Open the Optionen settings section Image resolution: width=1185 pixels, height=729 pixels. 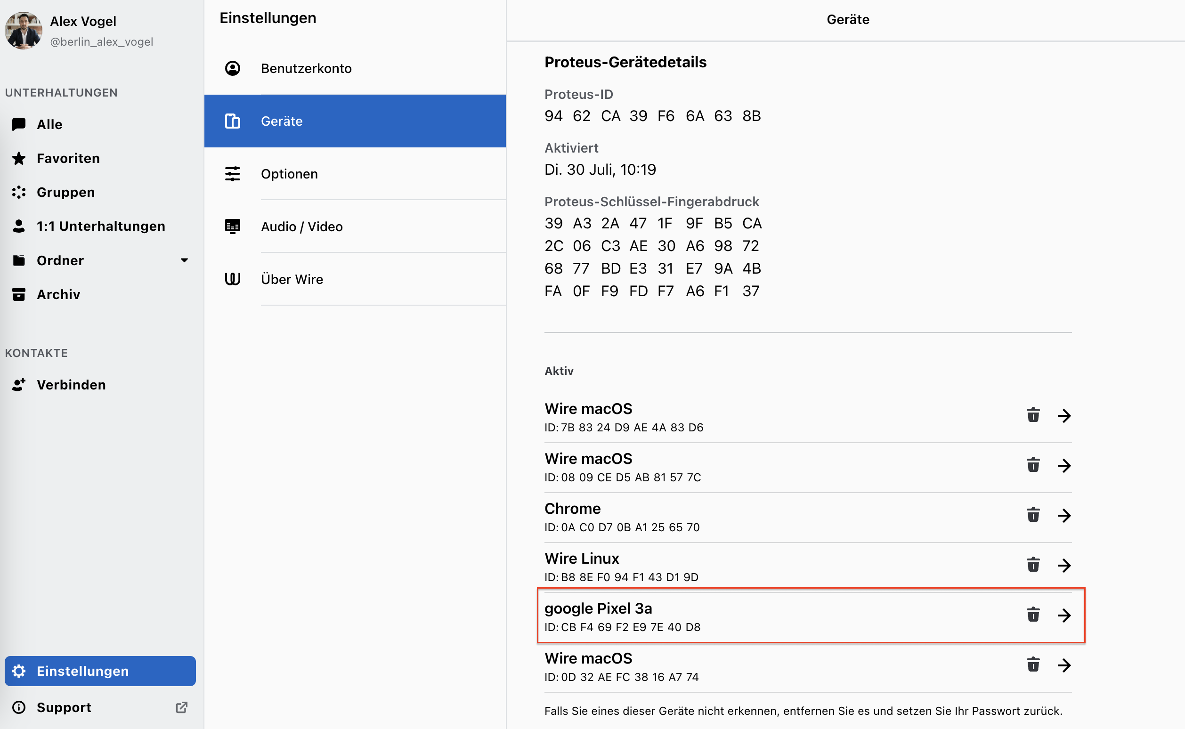point(355,174)
